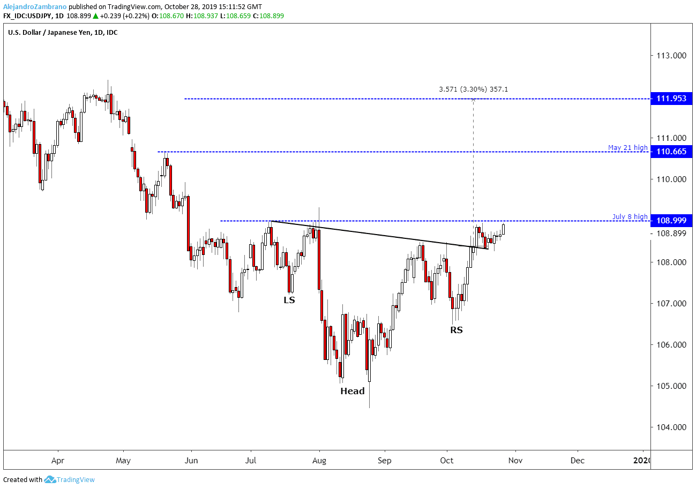
Task: Click the LS pattern label
Action: [x=289, y=300]
